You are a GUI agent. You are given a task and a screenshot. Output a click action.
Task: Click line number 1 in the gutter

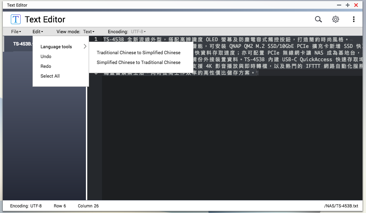pyautogui.click(x=96, y=39)
